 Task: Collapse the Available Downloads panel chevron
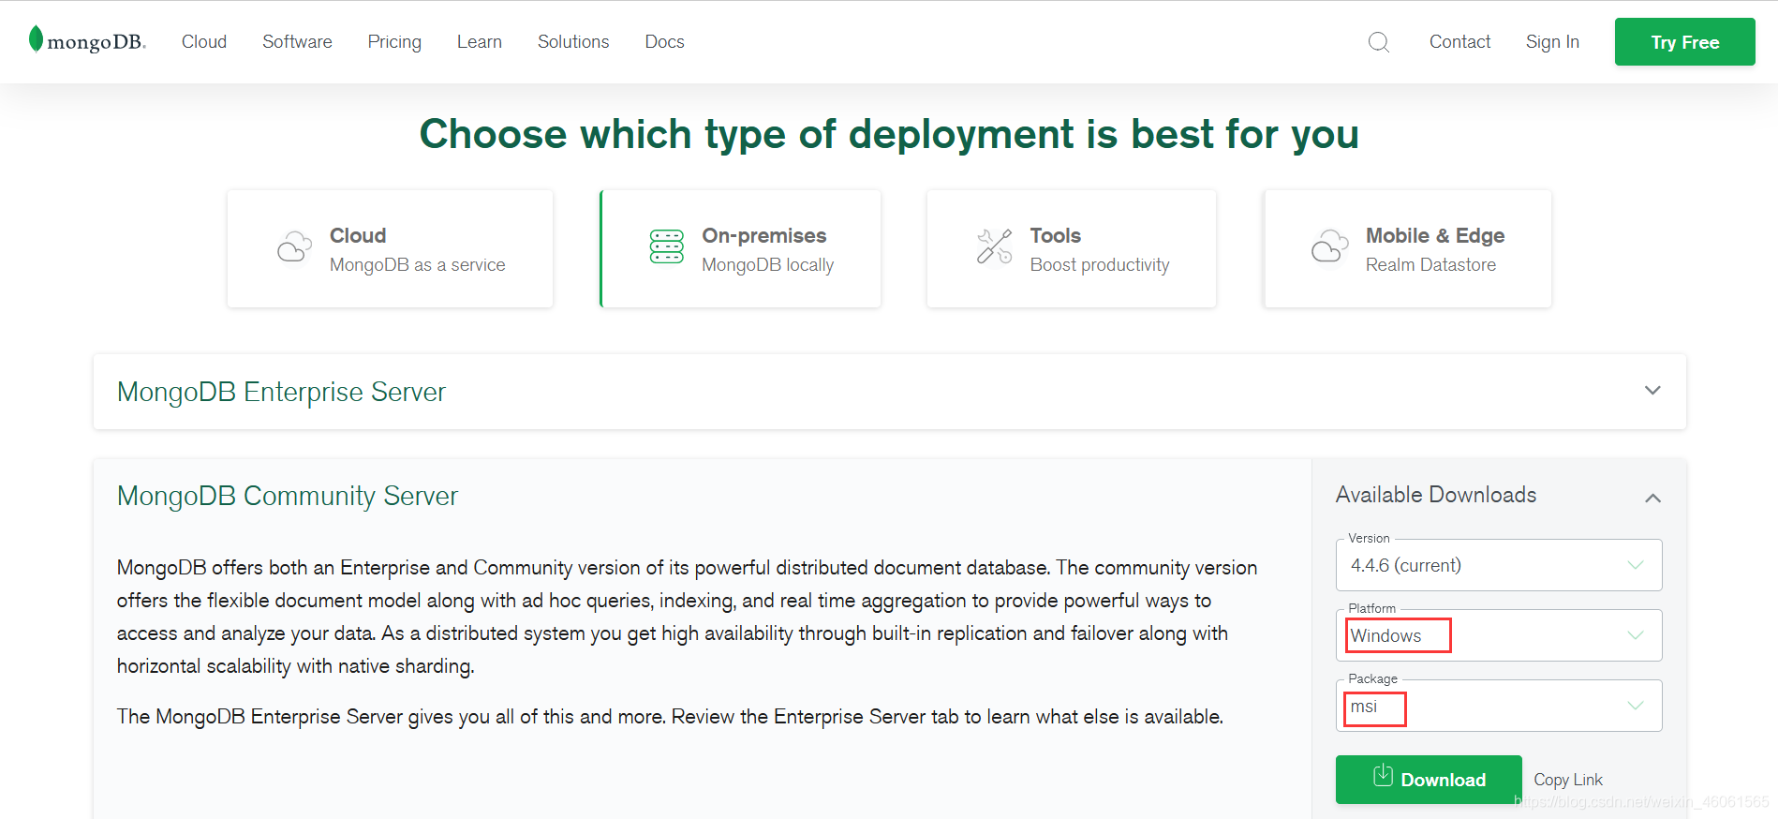[1652, 498]
